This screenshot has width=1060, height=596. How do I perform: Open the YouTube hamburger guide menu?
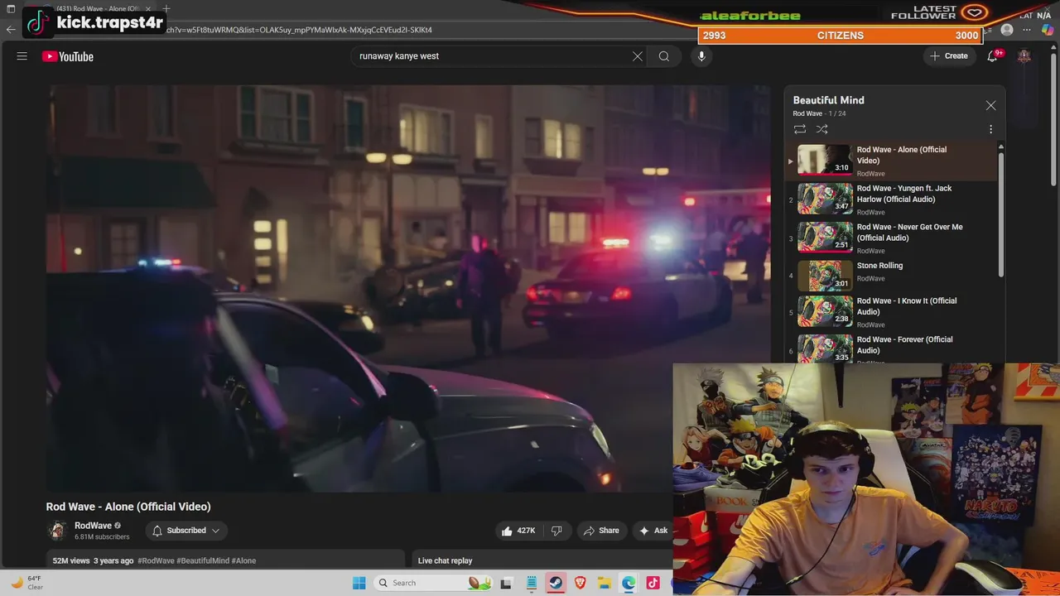(x=22, y=56)
